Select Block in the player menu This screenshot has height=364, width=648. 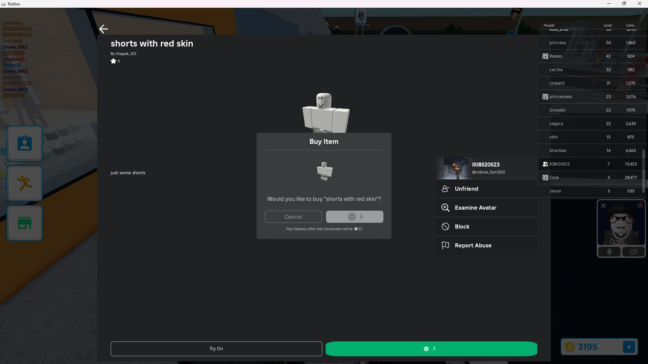[487, 226]
